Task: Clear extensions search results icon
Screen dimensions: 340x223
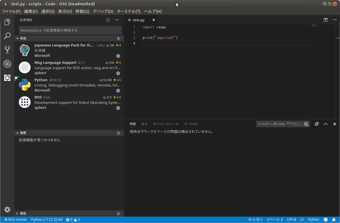Action: 108,20
